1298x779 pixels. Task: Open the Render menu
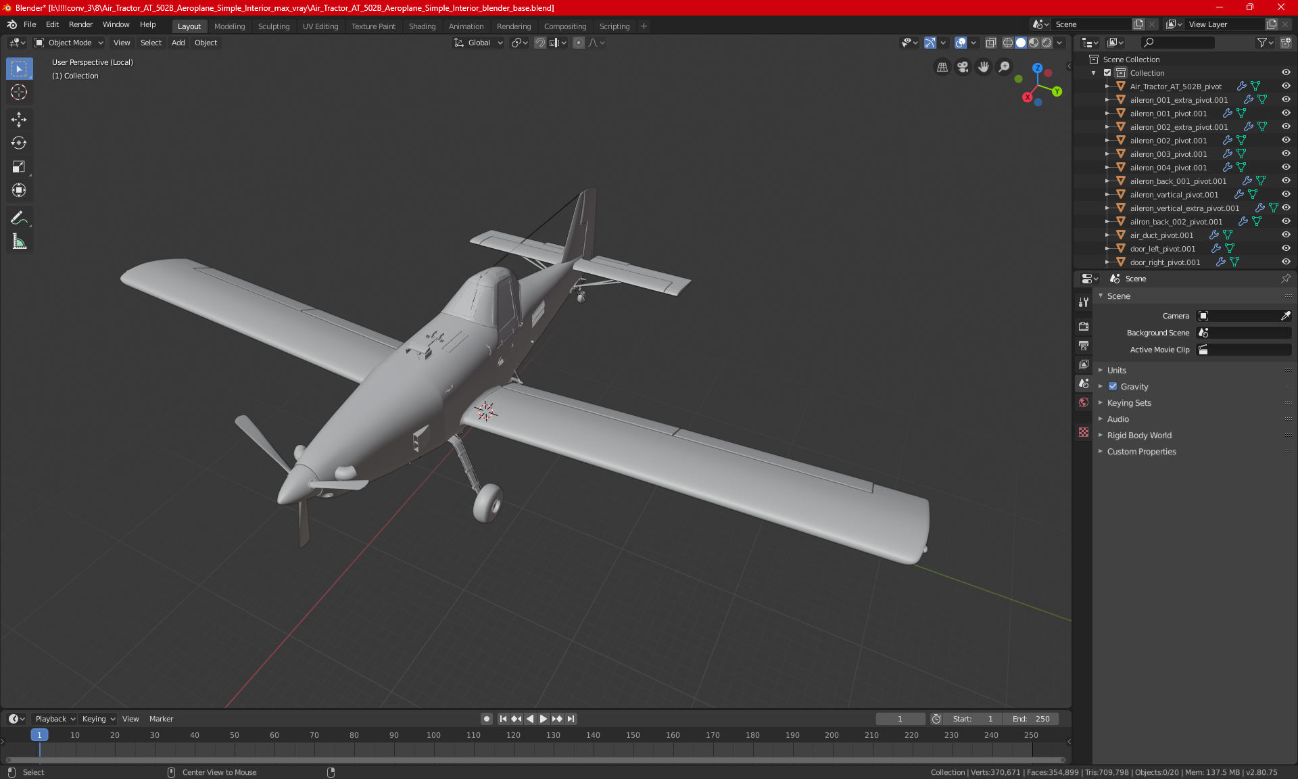click(x=80, y=24)
